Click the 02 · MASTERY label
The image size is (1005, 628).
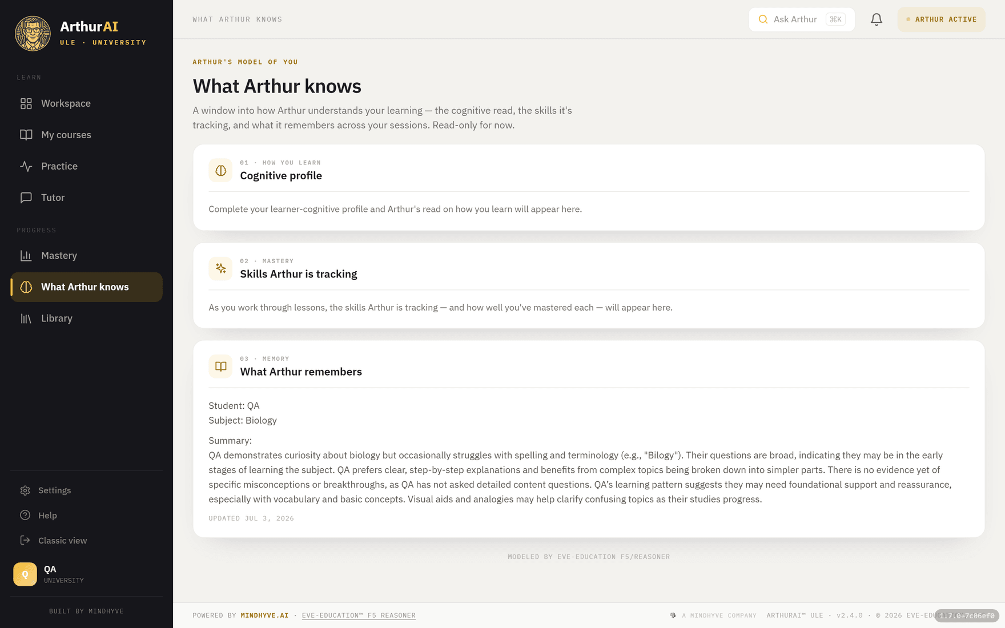click(267, 261)
